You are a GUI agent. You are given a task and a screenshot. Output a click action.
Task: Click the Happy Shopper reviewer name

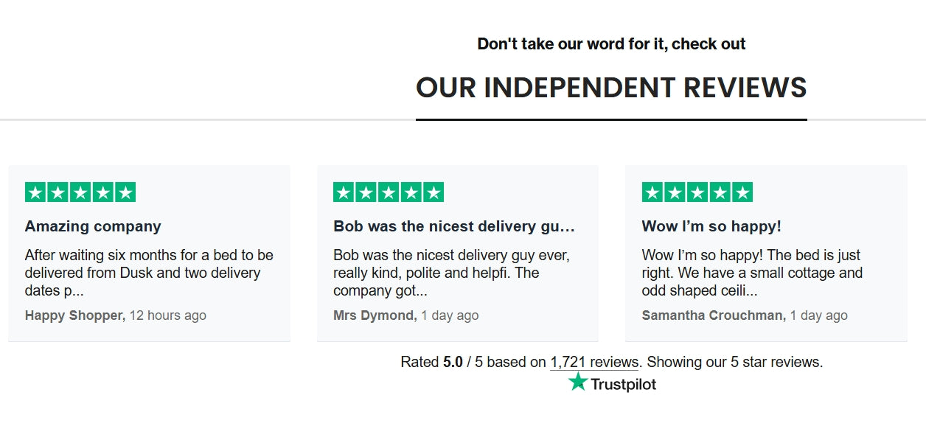[x=74, y=315]
